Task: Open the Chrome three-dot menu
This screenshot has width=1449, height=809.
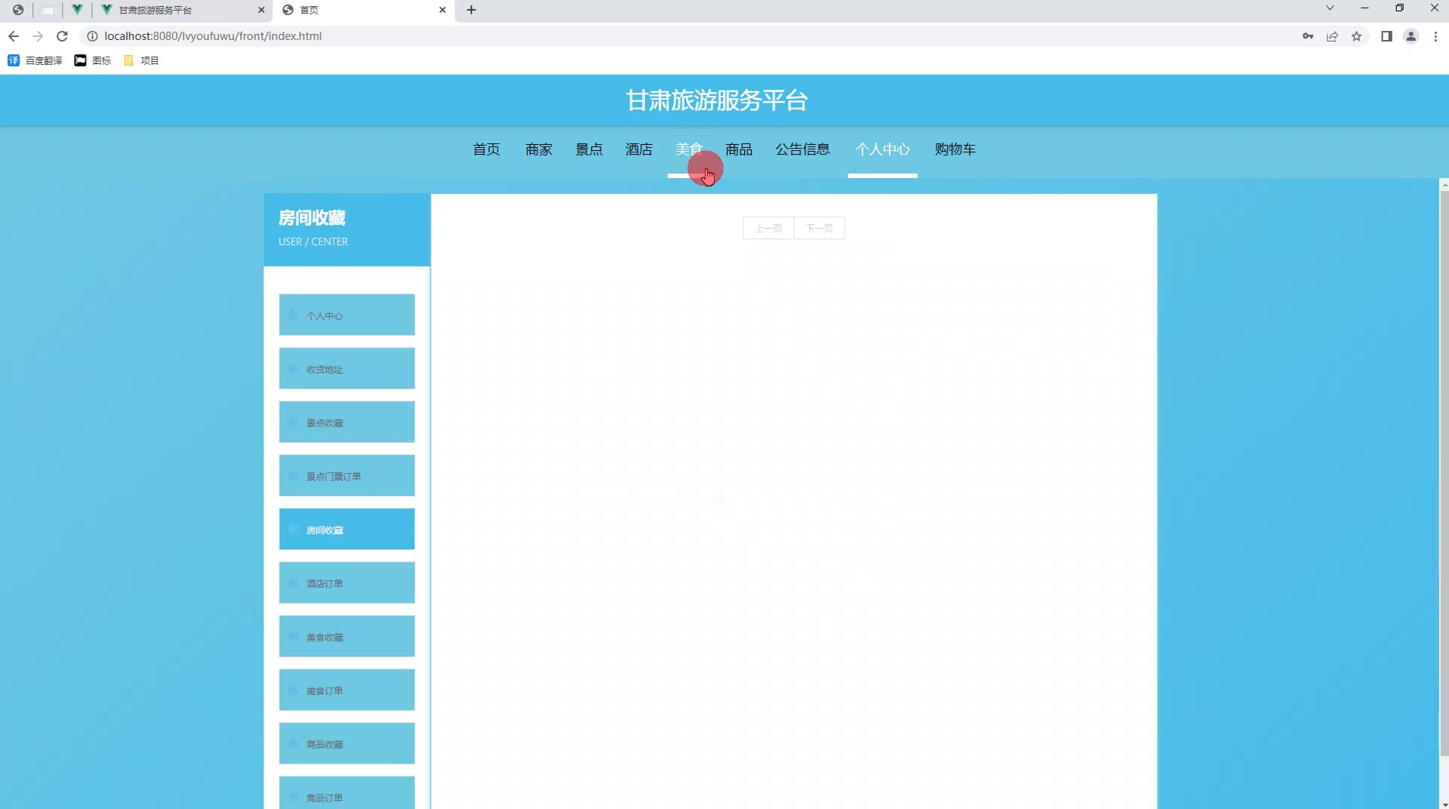Action: tap(1435, 36)
